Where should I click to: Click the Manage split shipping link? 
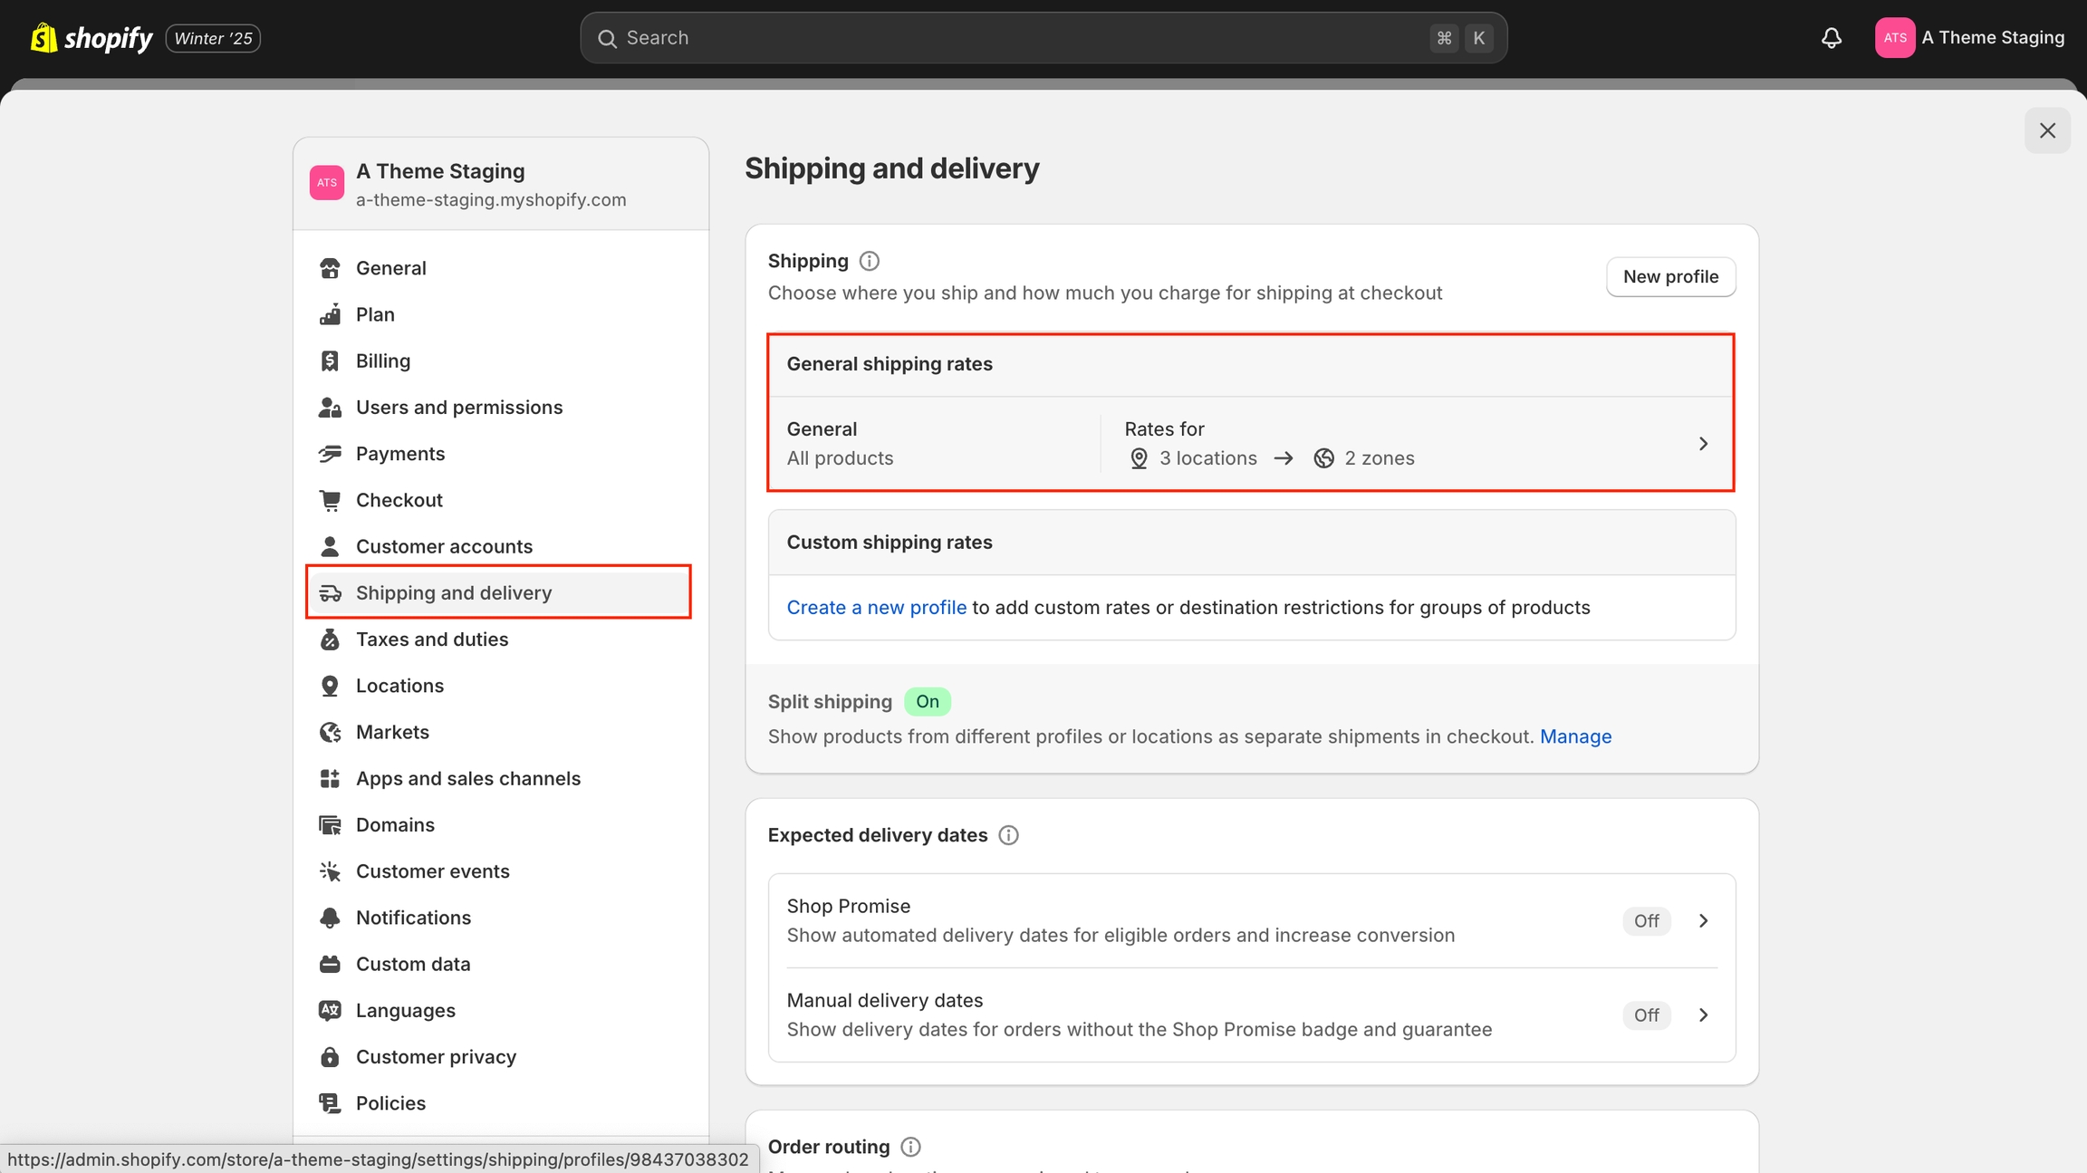coord(1575,736)
